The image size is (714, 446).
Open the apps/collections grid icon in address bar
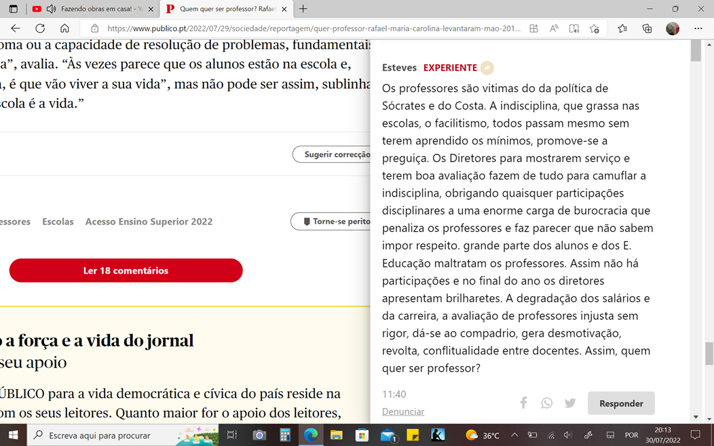tap(533, 28)
